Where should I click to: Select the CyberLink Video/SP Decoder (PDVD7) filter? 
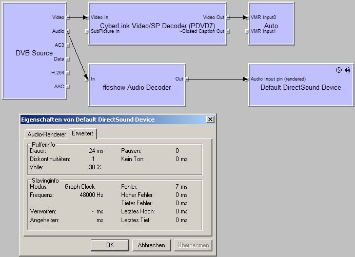[x=157, y=24]
